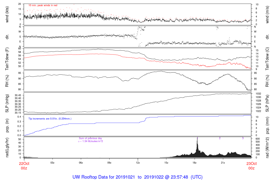Click the 'SLP (inHg)' axis title
This screenshot has width=275, height=188.
tap(7, 103)
